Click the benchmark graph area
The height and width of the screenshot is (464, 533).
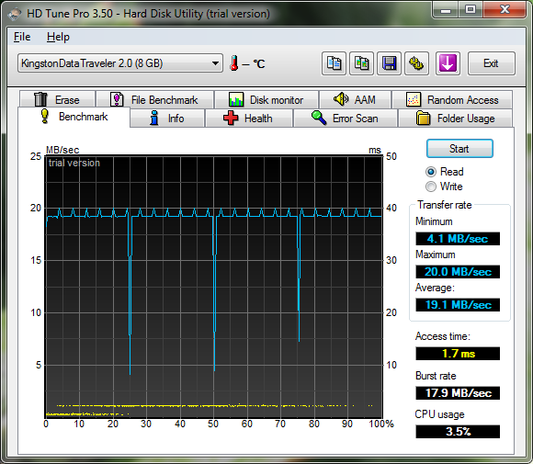[x=214, y=287]
